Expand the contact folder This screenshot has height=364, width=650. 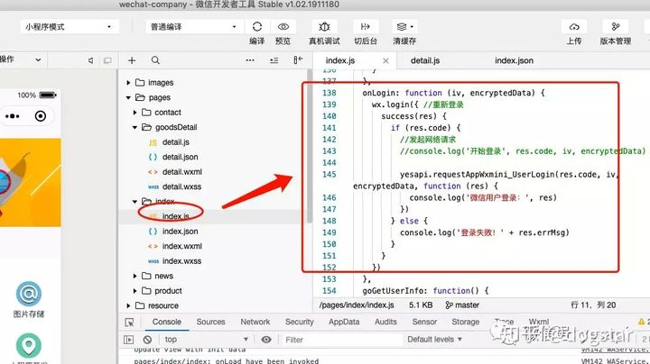135,113
